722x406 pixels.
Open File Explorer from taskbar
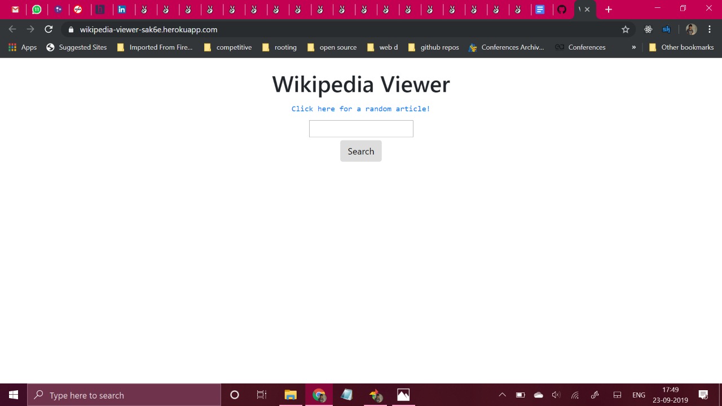point(290,395)
